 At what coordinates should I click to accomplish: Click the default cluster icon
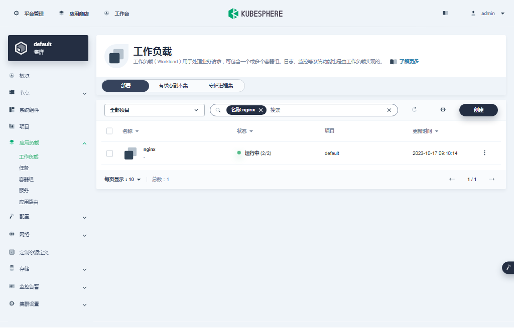pyautogui.click(x=21, y=48)
